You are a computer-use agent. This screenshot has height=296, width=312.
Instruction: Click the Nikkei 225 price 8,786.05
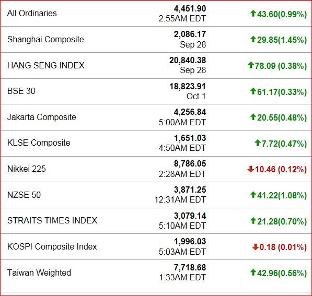190,163
